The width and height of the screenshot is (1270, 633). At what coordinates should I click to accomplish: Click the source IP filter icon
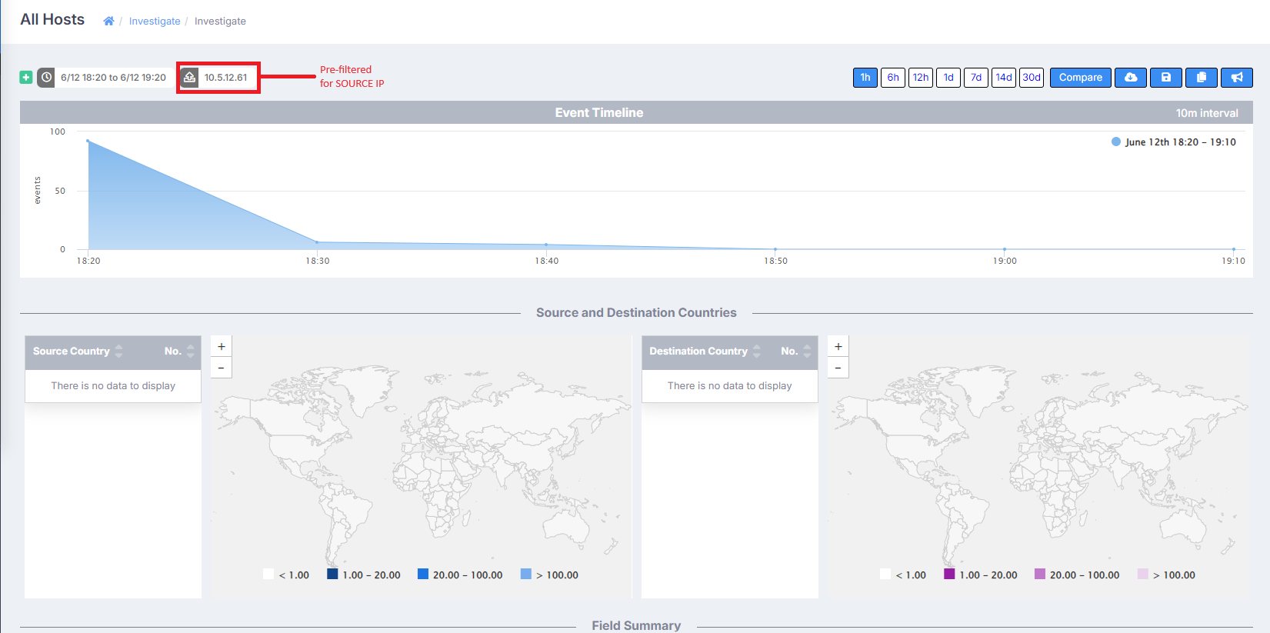click(189, 77)
